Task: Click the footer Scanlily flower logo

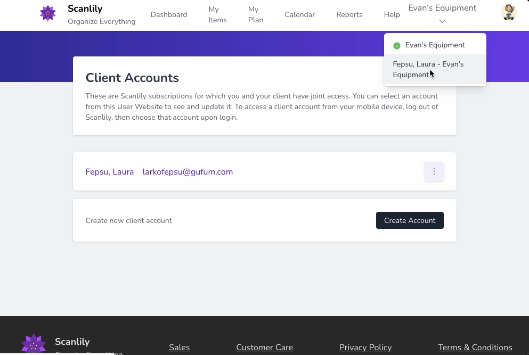Action: pyautogui.click(x=33, y=344)
